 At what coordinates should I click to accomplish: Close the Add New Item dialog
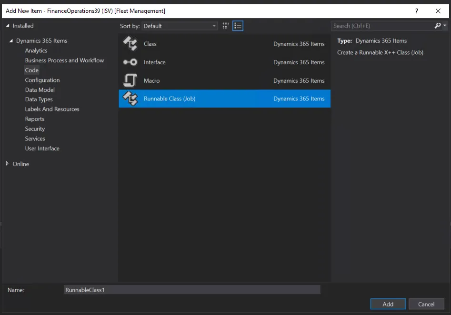click(x=438, y=11)
